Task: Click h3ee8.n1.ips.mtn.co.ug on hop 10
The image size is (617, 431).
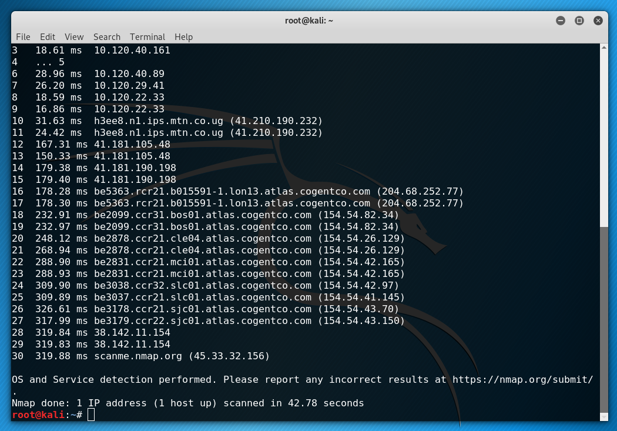Action: coord(159,121)
